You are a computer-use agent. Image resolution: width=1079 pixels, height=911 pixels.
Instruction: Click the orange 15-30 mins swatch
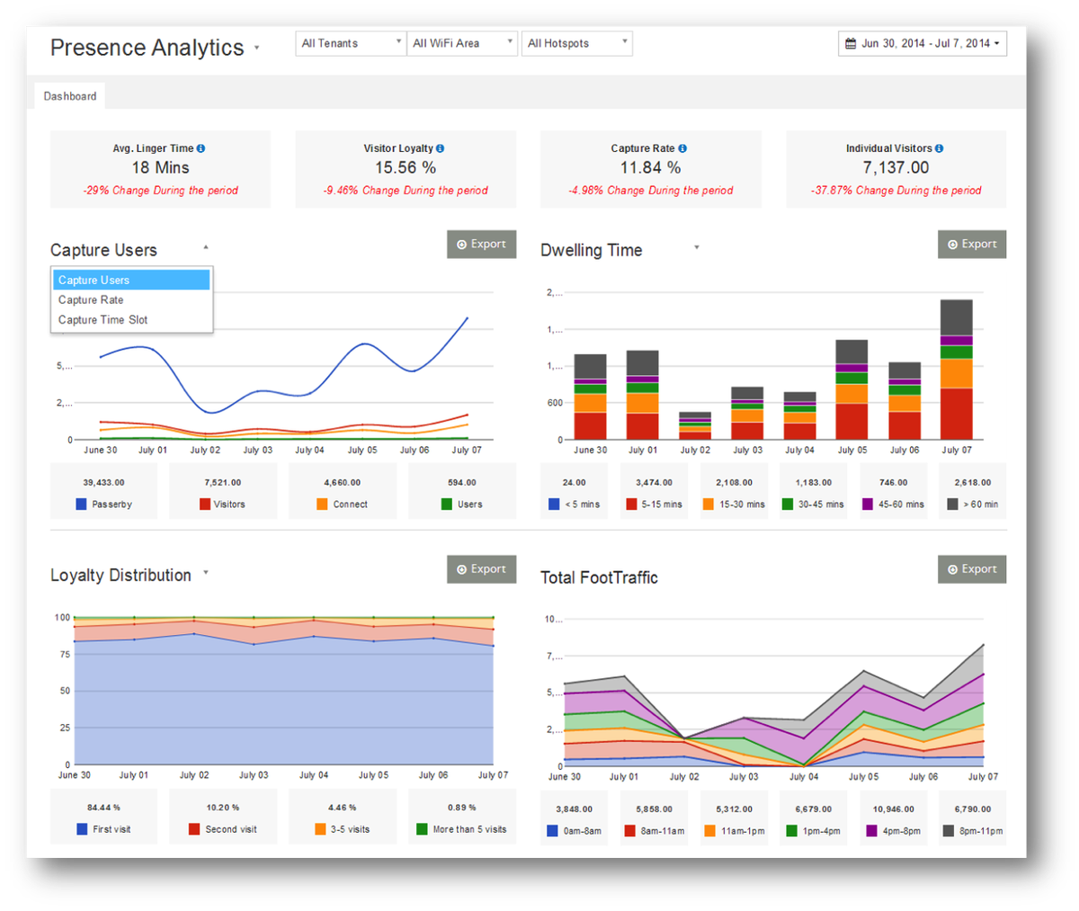(709, 505)
